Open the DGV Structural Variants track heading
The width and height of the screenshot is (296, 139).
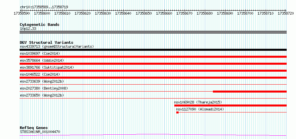[x=47, y=42]
